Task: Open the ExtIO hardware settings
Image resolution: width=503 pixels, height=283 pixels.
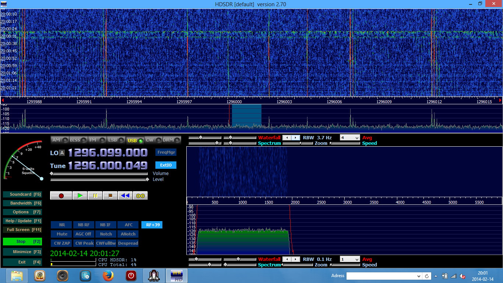Action: click(x=166, y=165)
